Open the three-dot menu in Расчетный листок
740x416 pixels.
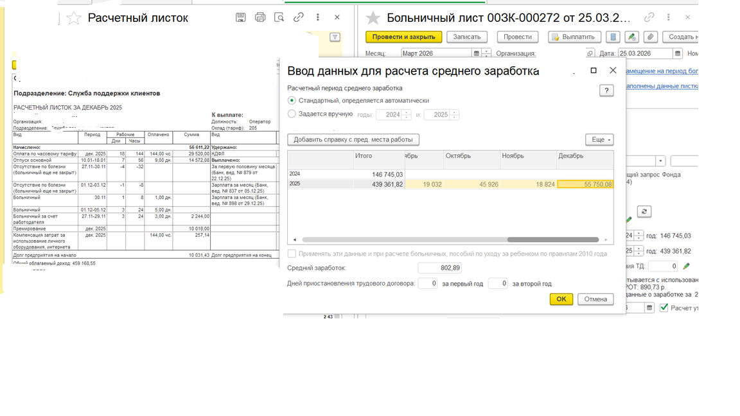318,17
